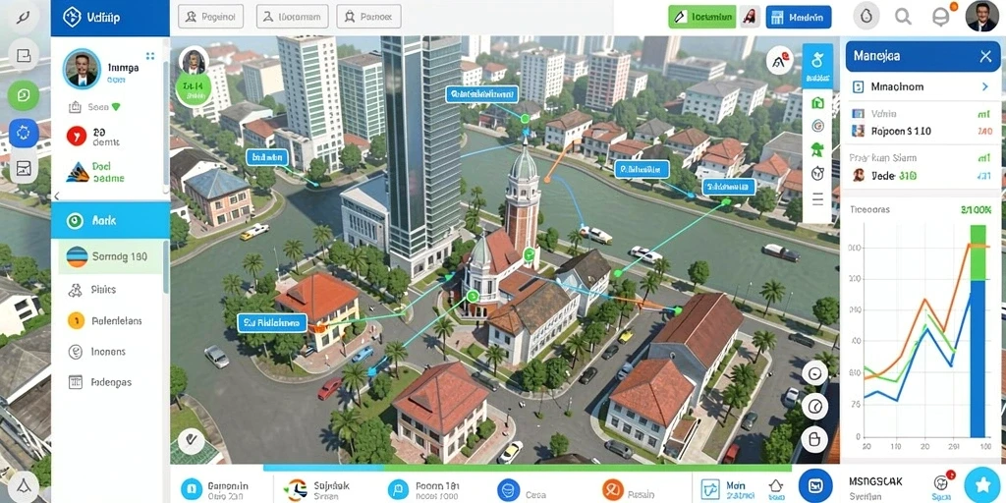
Task: Select the 'Sajnak' bottom bar item
Action: click(316, 489)
